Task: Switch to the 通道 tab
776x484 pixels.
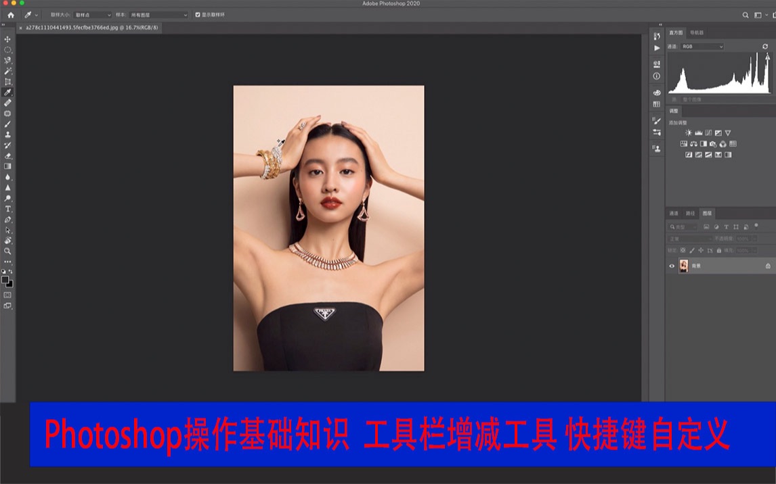Action: pos(674,214)
